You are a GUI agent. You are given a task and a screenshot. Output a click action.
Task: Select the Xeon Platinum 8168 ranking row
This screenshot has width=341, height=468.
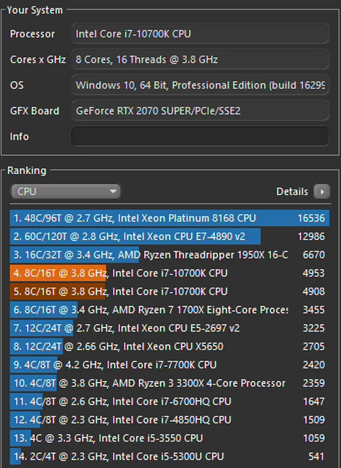click(170, 218)
